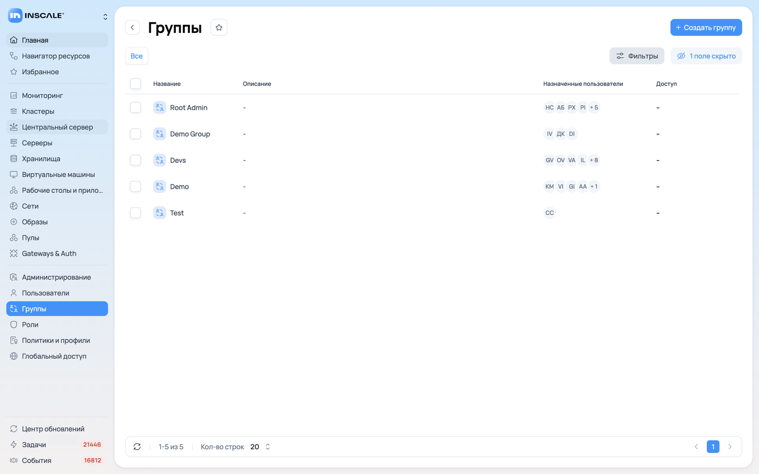The width and height of the screenshot is (759, 474).
Task: Select the Все filter tab
Action: pos(137,56)
